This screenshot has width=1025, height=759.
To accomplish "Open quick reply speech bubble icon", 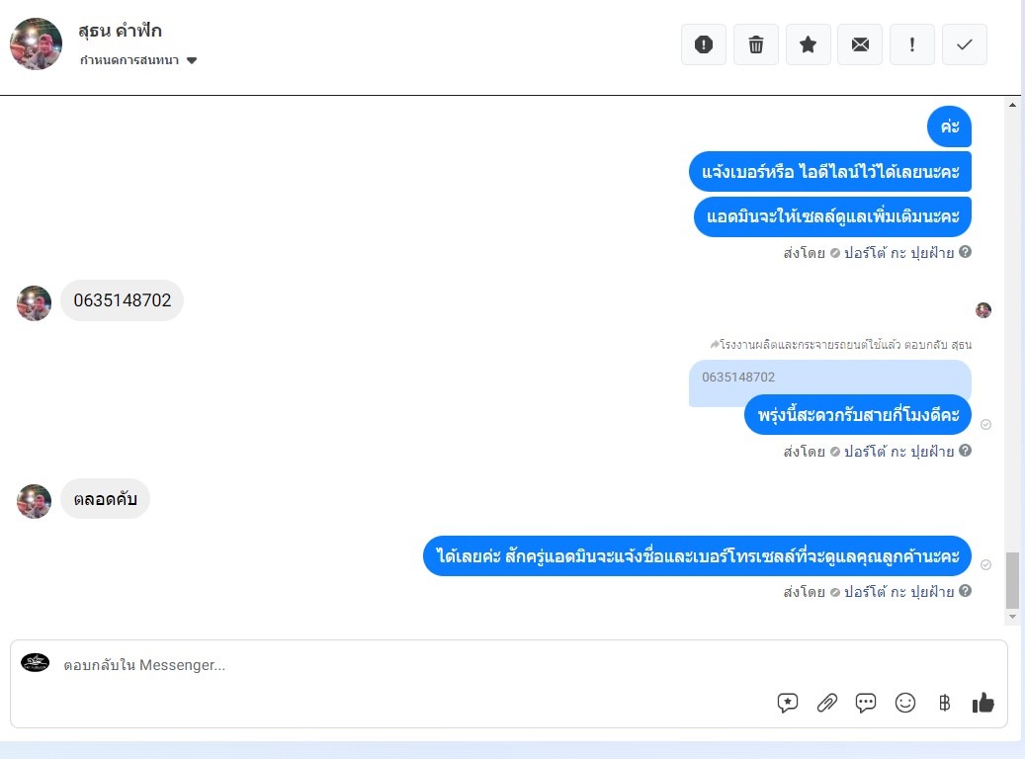I will 866,703.
